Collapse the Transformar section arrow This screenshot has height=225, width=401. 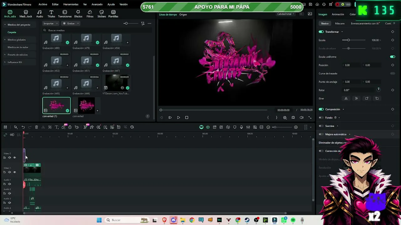pos(342,32)
